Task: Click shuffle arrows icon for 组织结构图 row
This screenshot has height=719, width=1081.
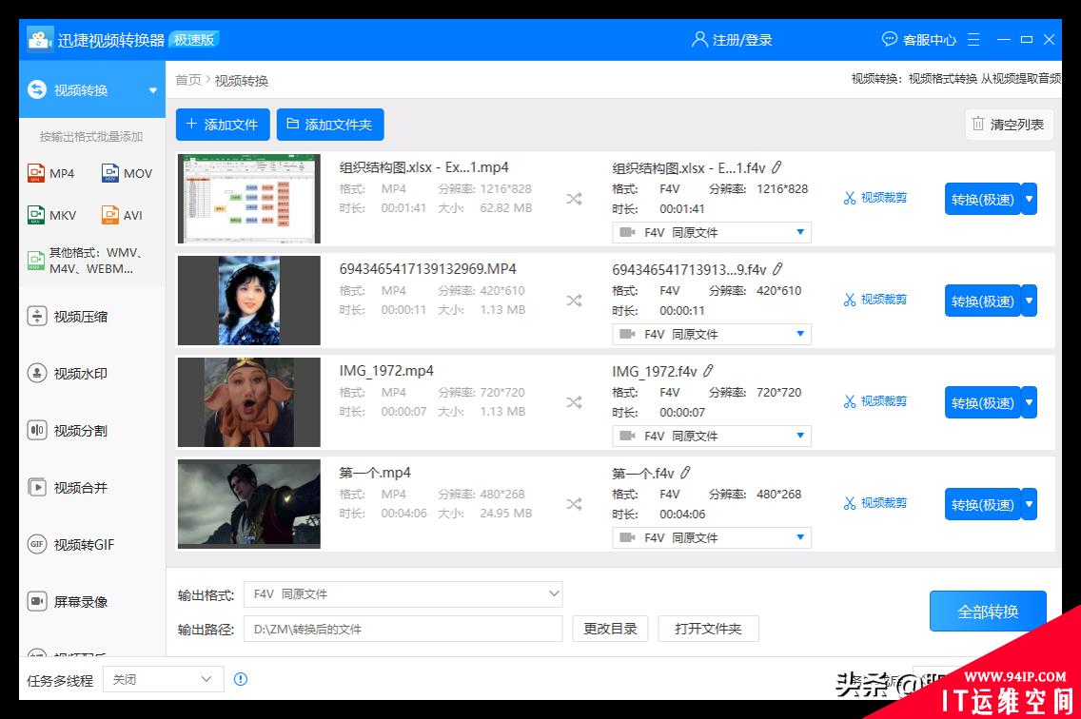Action: (x=575, y=199)
